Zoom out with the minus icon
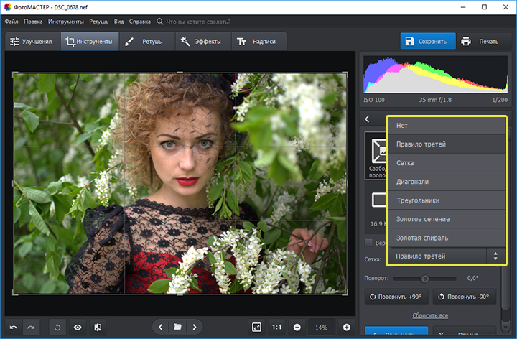 tap(297, 327)
